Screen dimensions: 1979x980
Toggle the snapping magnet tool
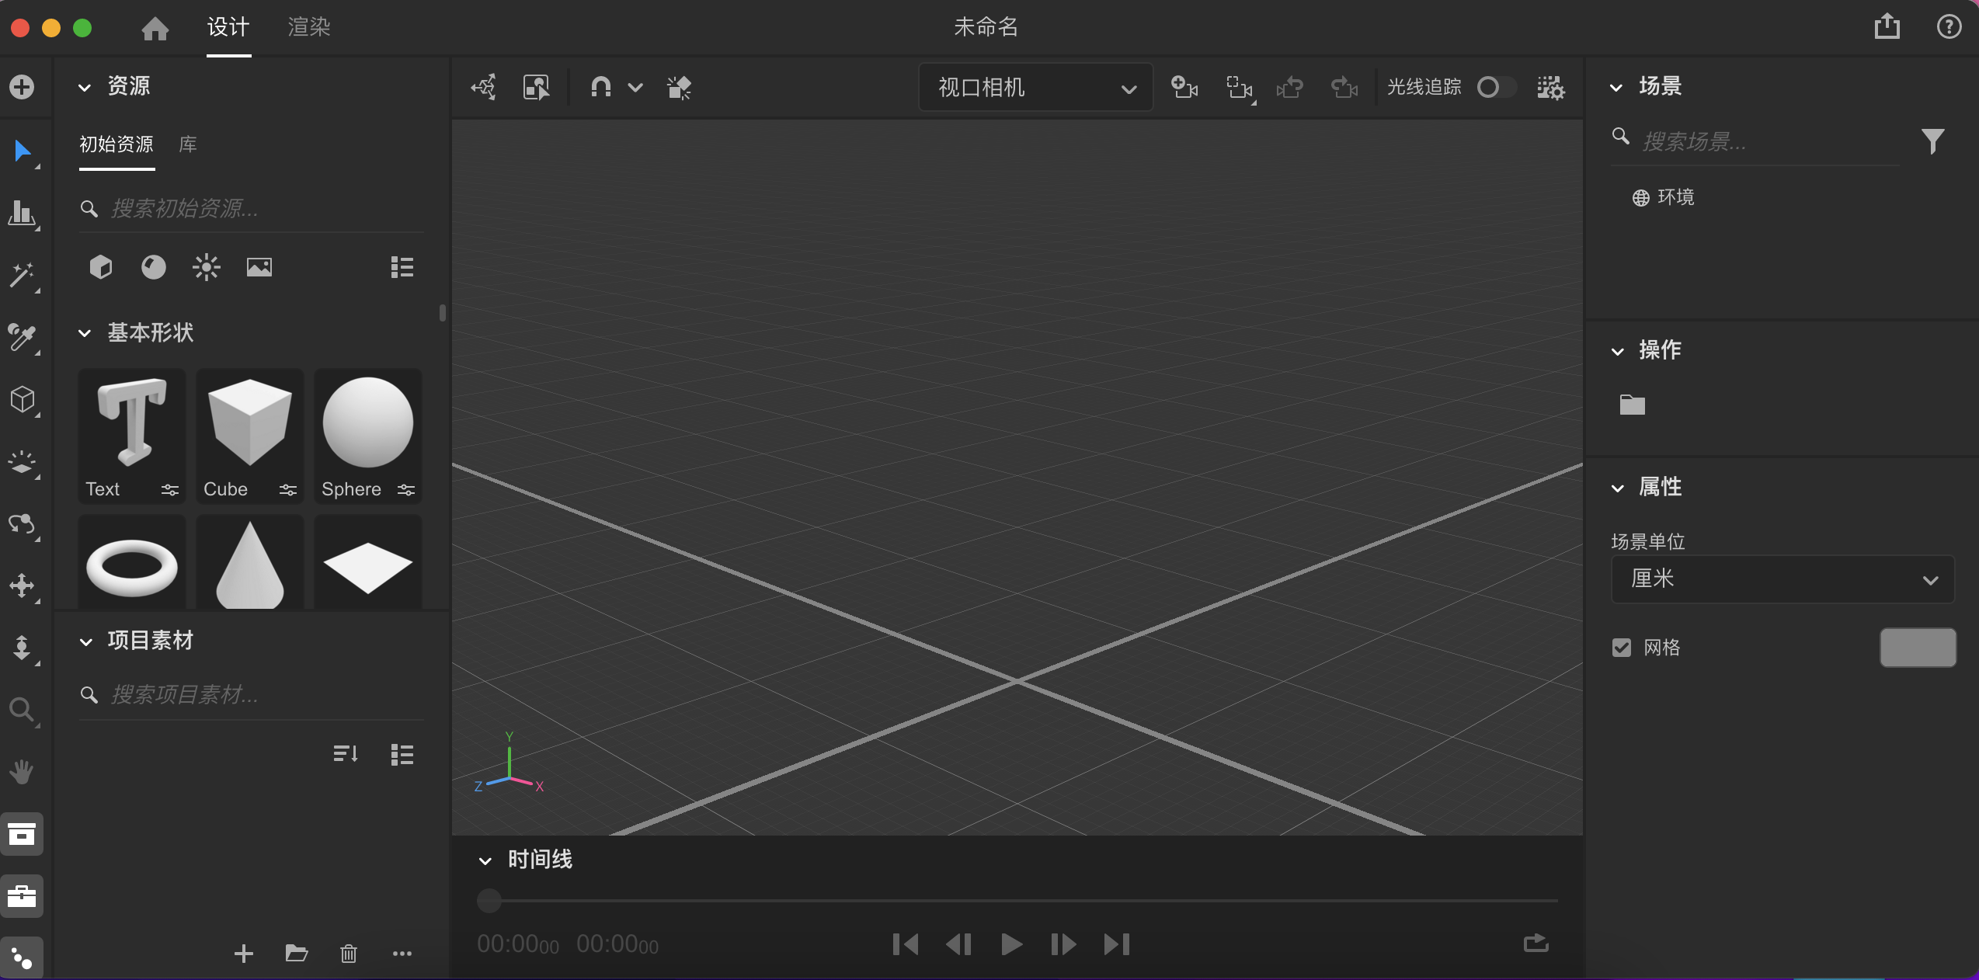pyautogui.click(x=600, y=87)
